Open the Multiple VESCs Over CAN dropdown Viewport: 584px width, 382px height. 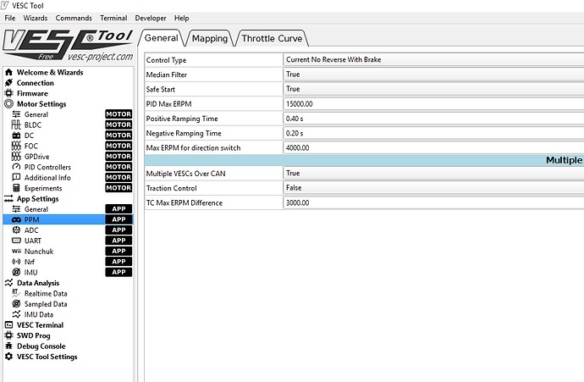pyautogui.click(x=432, y=174)
